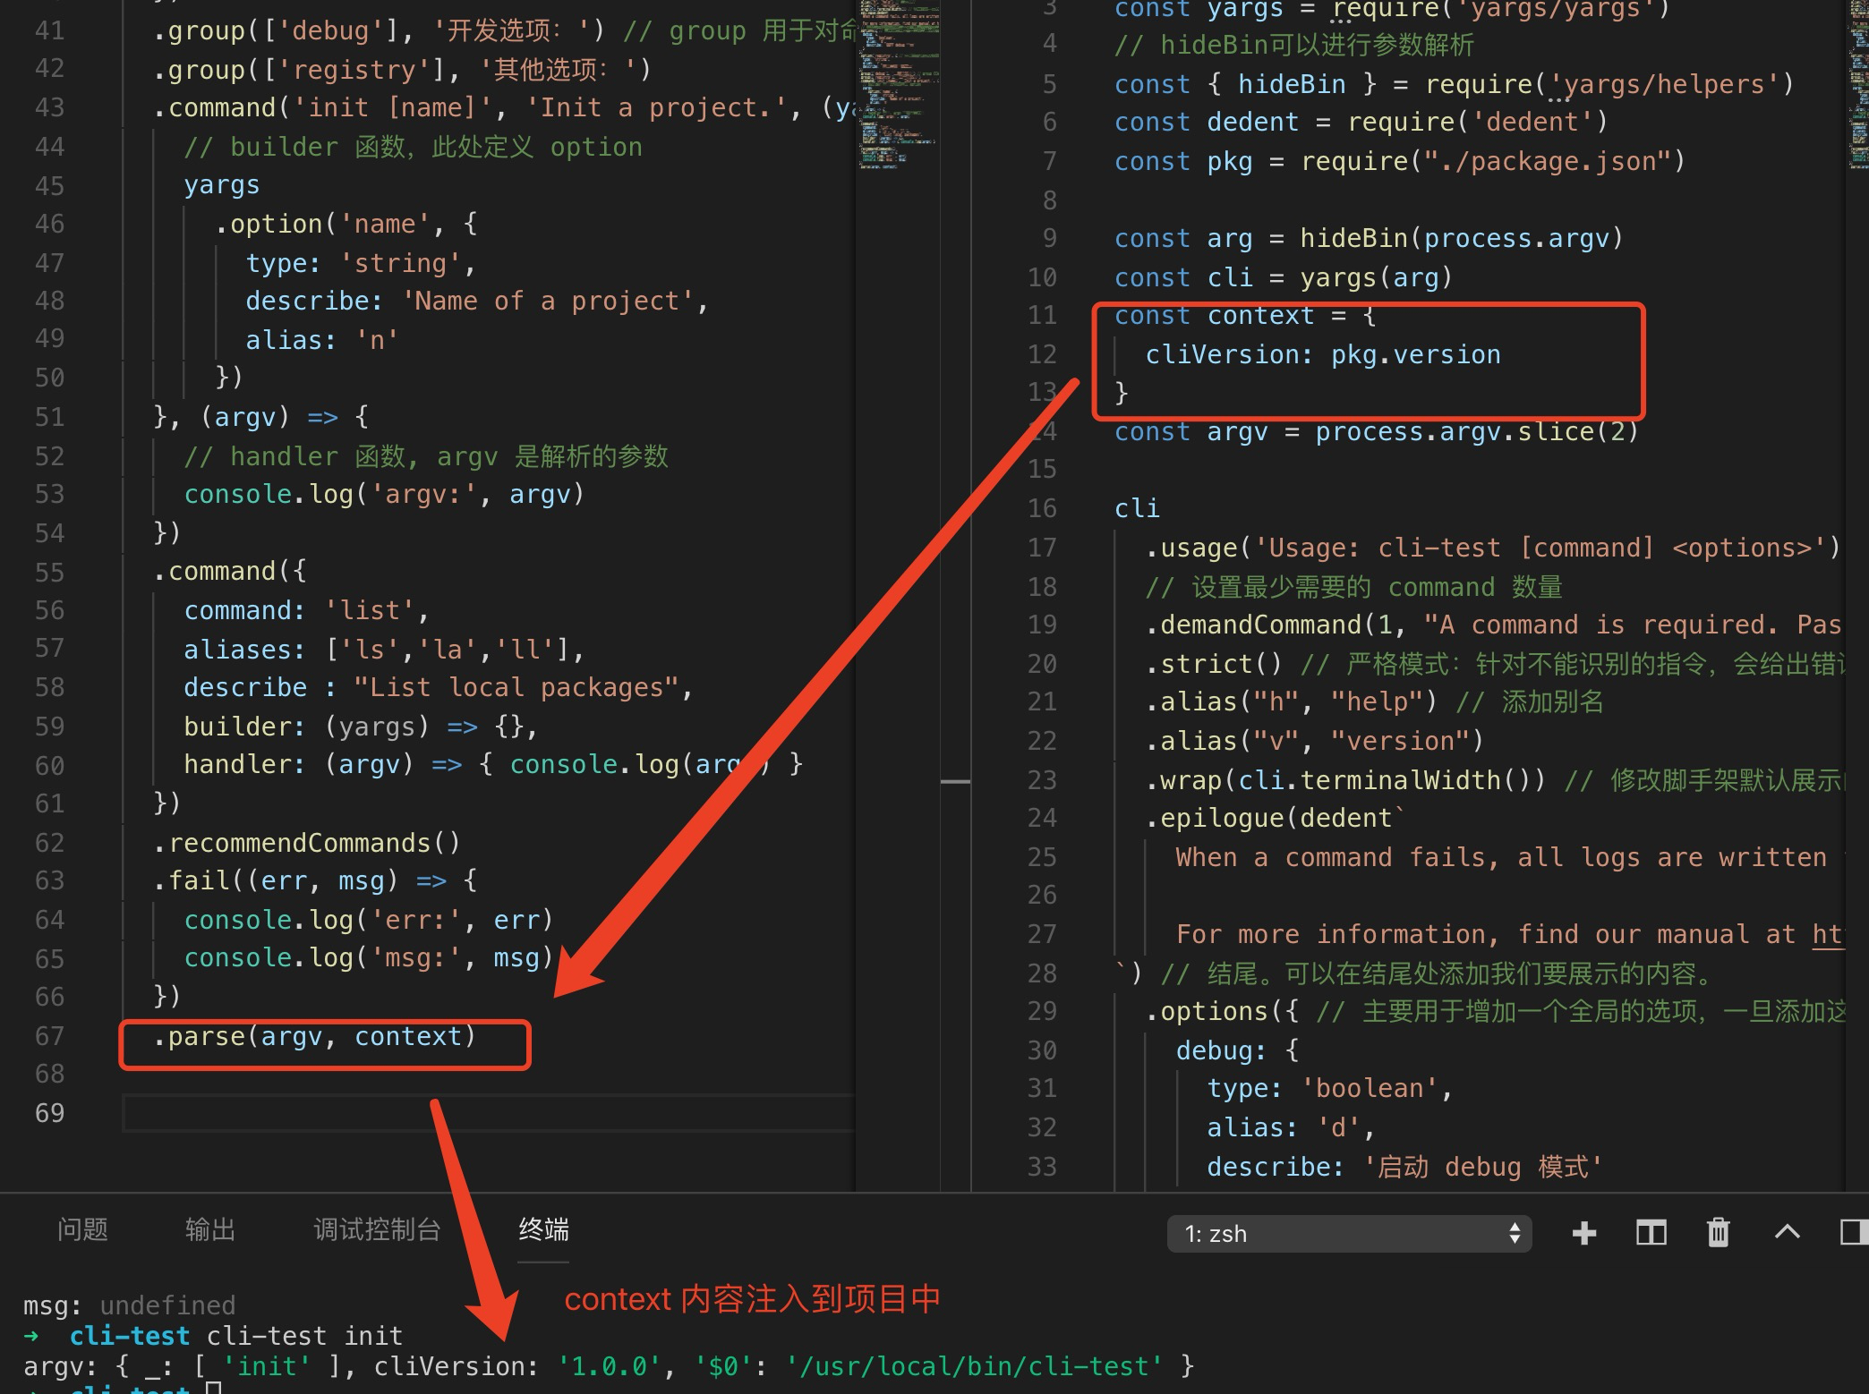Click line number 69 in left editor
The height and width of the screenshot is (1394, 1869).
click(50, 1113)
